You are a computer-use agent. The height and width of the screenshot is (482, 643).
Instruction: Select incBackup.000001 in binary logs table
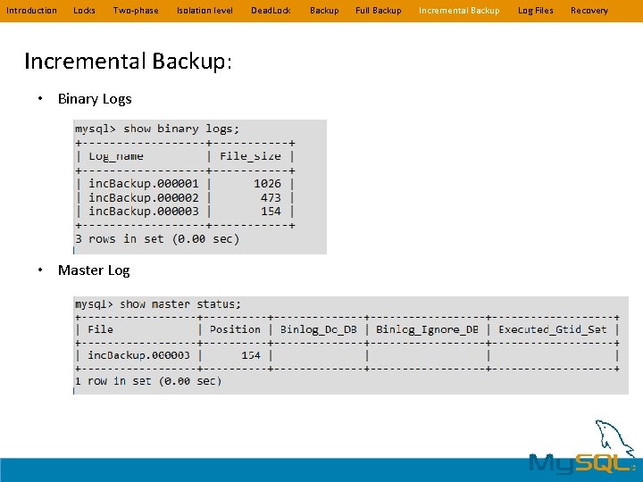tap(144, 184)
